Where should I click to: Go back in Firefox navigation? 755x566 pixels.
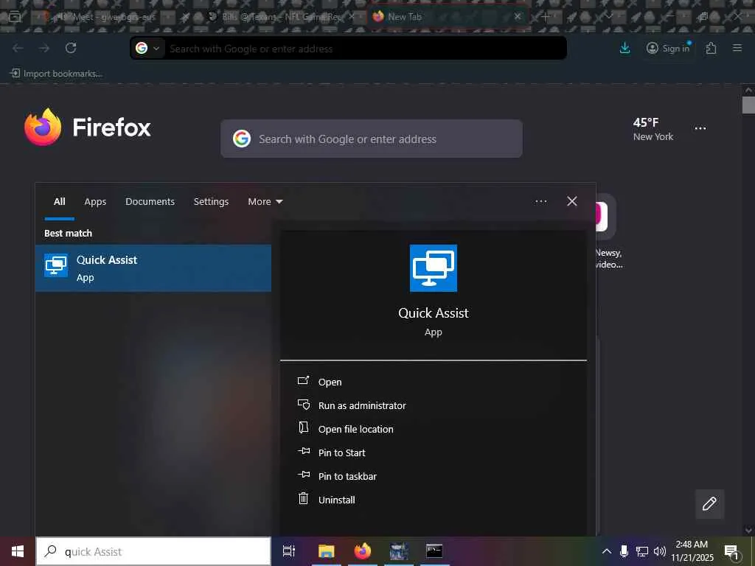click(x=18, y=48)
